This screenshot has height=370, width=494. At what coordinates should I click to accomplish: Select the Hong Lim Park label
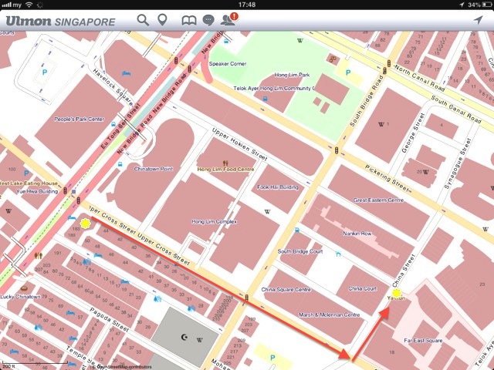[292, 75]
